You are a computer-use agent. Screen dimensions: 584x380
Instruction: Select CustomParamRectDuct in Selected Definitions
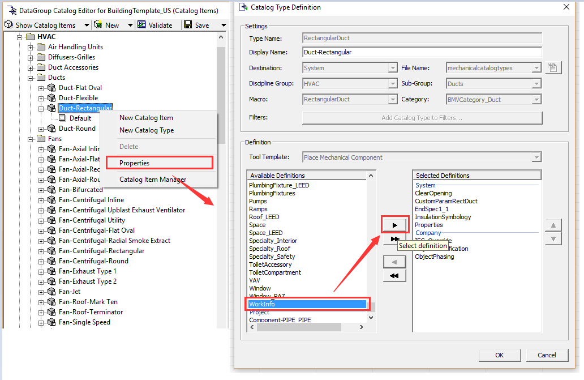[446, 201]
